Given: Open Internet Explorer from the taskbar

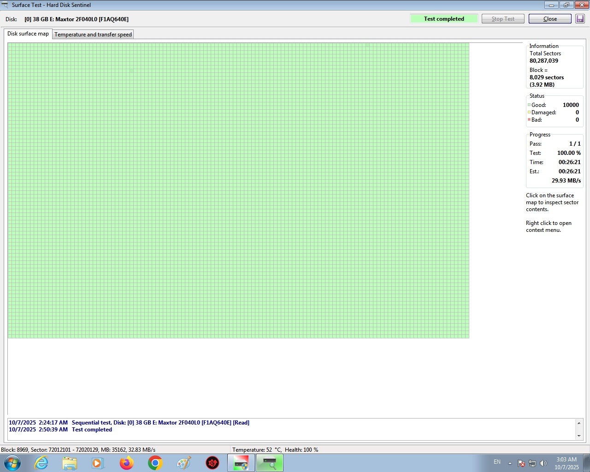Looking at the screenshot, I should (x=41, y=463).
